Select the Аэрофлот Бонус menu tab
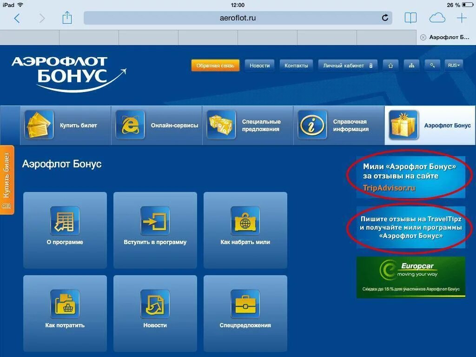The width and height of the screenshot is (476, 357). pos(430,126)
